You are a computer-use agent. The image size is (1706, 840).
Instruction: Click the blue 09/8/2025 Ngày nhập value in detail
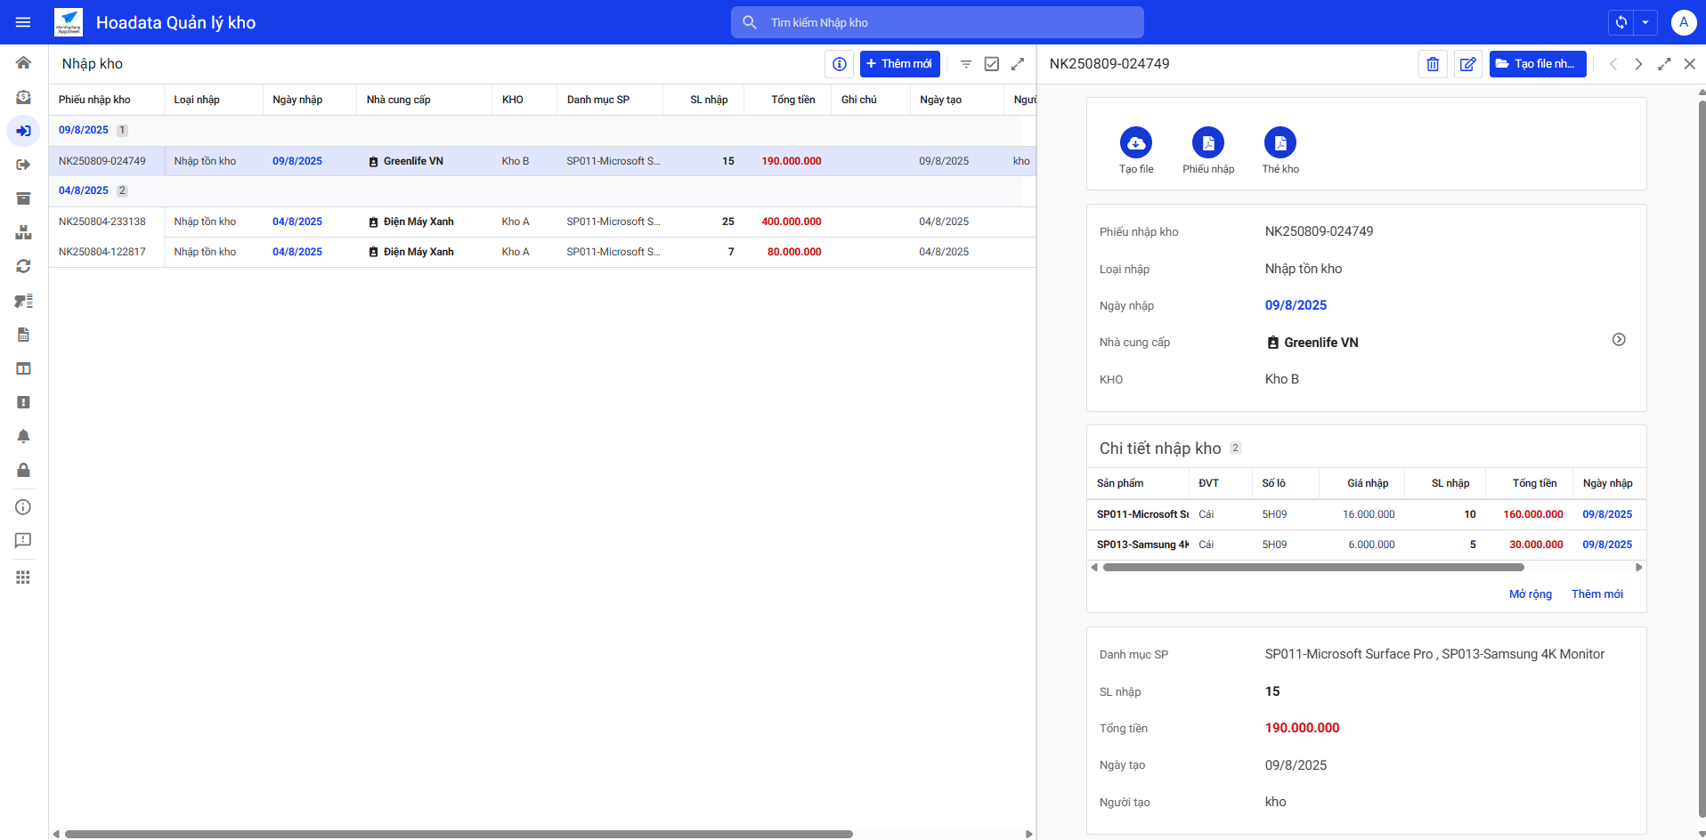coord(1296,305)
